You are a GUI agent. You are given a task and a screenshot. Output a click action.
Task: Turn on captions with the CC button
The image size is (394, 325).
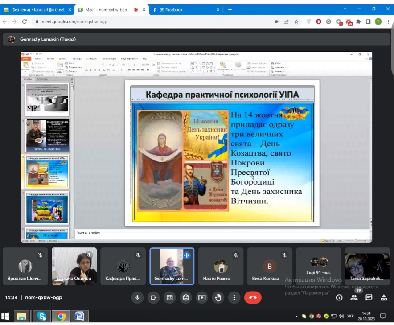click(170, 298)
